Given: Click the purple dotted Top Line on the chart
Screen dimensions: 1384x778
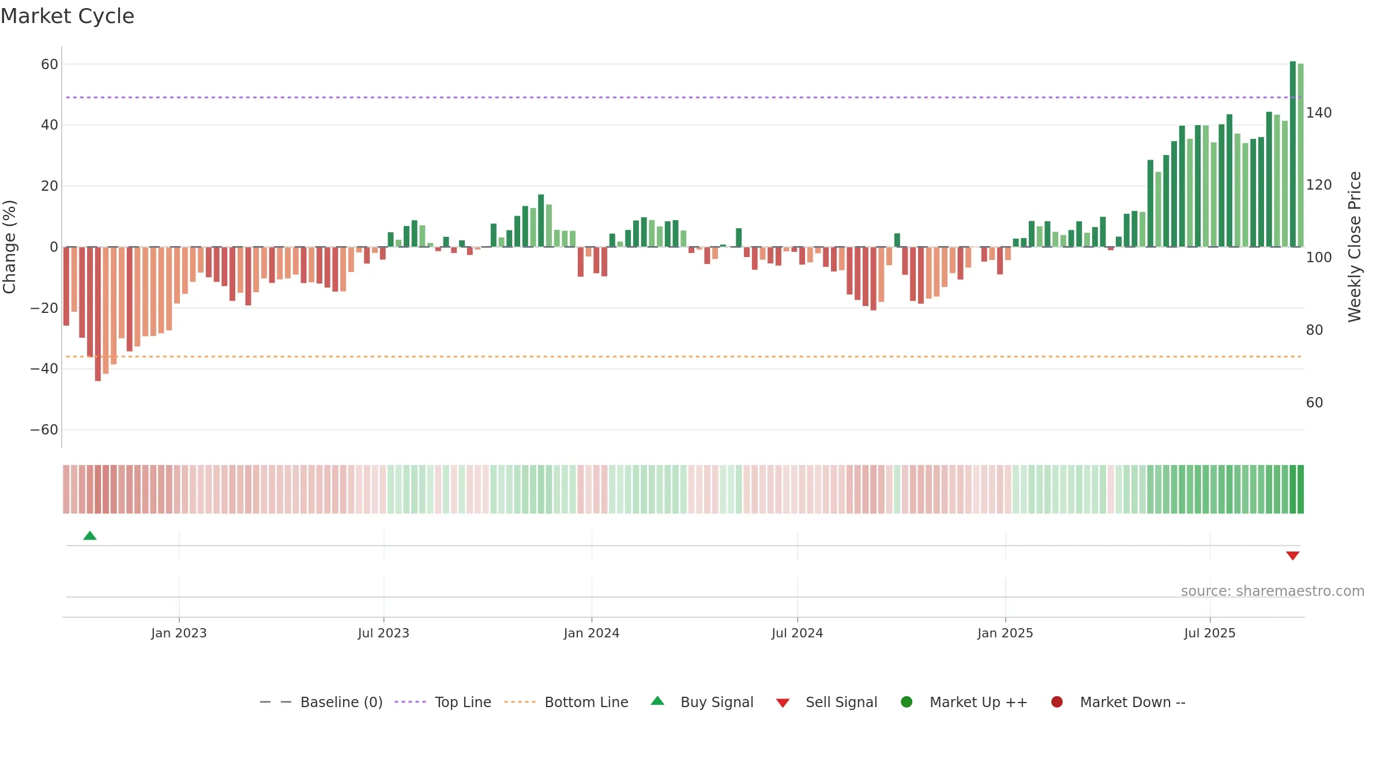Looking at the screenshot, I should click(x=683, y=97).
